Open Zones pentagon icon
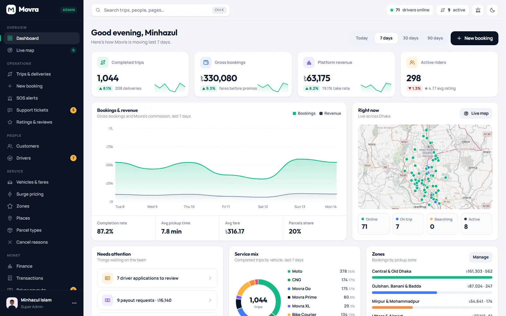This screenshot has height=316, width=506. [x=10, y=206]
